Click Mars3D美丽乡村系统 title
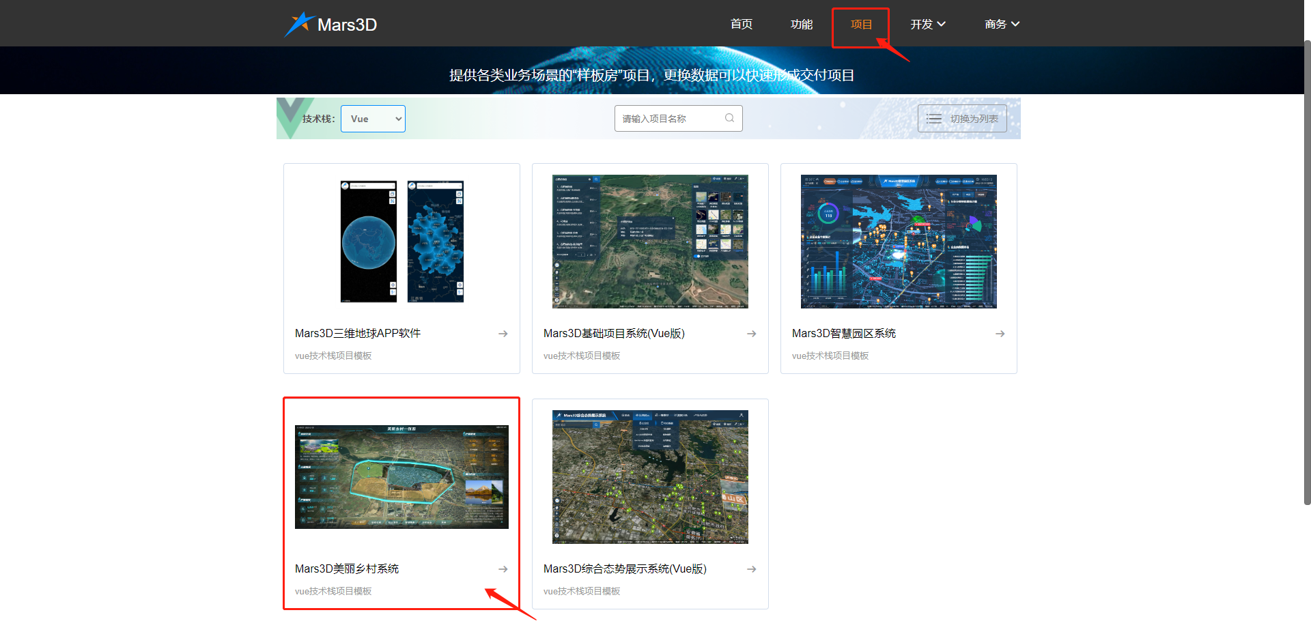Viewport: 1311px width, 634px height. pos(347,569)
